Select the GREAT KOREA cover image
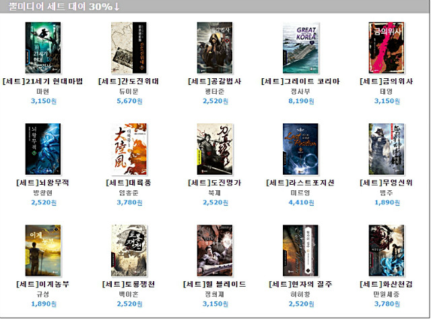Screen dimensions: 431x319 [x=301, y=48]
